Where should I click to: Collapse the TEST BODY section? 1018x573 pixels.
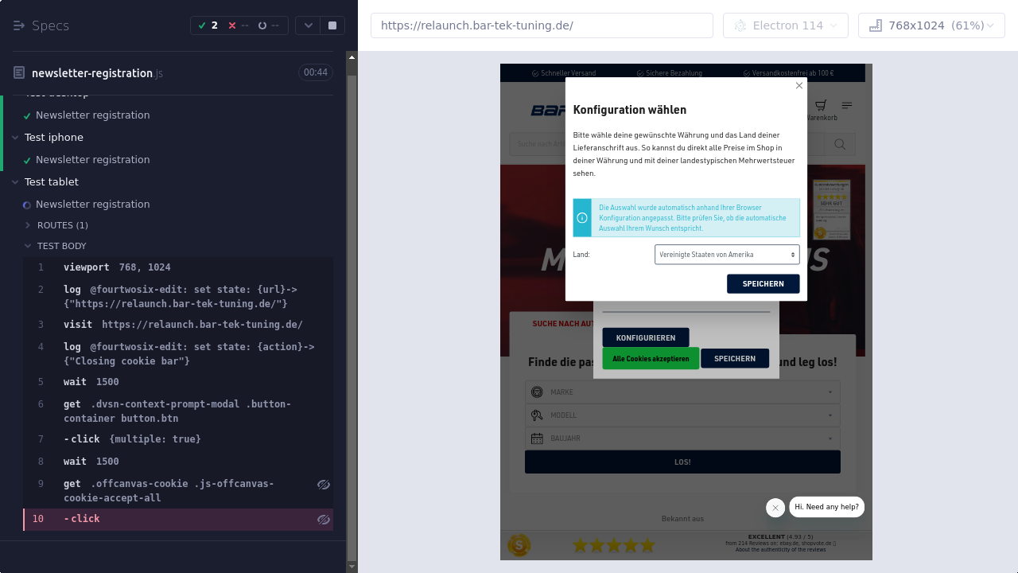click(29, 246)
